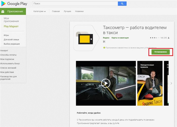This screenshot has width=177, height=127.
Task: Open the Приложения section tab
Action: (13, 11)
